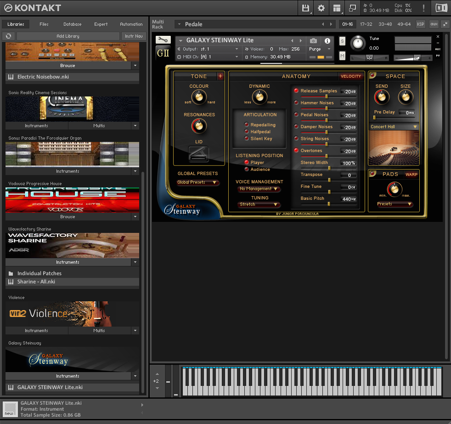Image resolution: width=451 pixels, height=424 pixels.
Task: Click the Transpose slider
Action: (329, 180)
